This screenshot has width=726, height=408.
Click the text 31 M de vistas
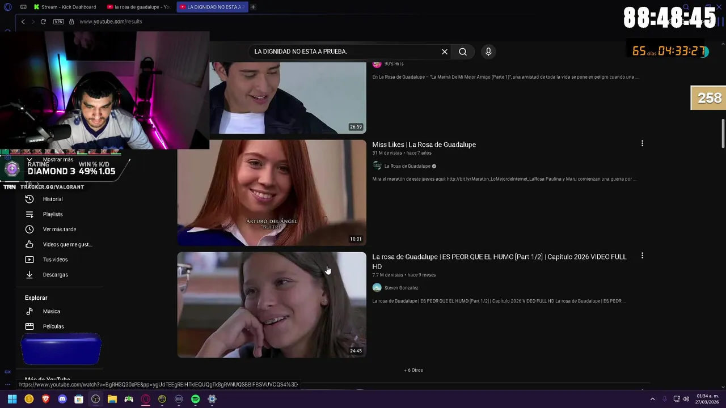coord(388,153)
